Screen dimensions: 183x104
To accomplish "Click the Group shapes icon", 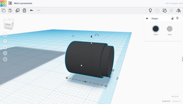I will click(x=157, y=11).
